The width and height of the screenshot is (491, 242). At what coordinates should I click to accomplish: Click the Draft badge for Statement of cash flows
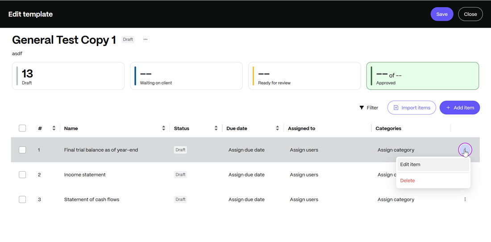point(180,200)
